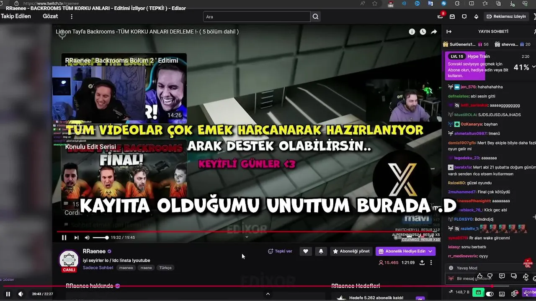Open the stream more options dots
This screenshot has height=301, width=536.
point(431,263)
